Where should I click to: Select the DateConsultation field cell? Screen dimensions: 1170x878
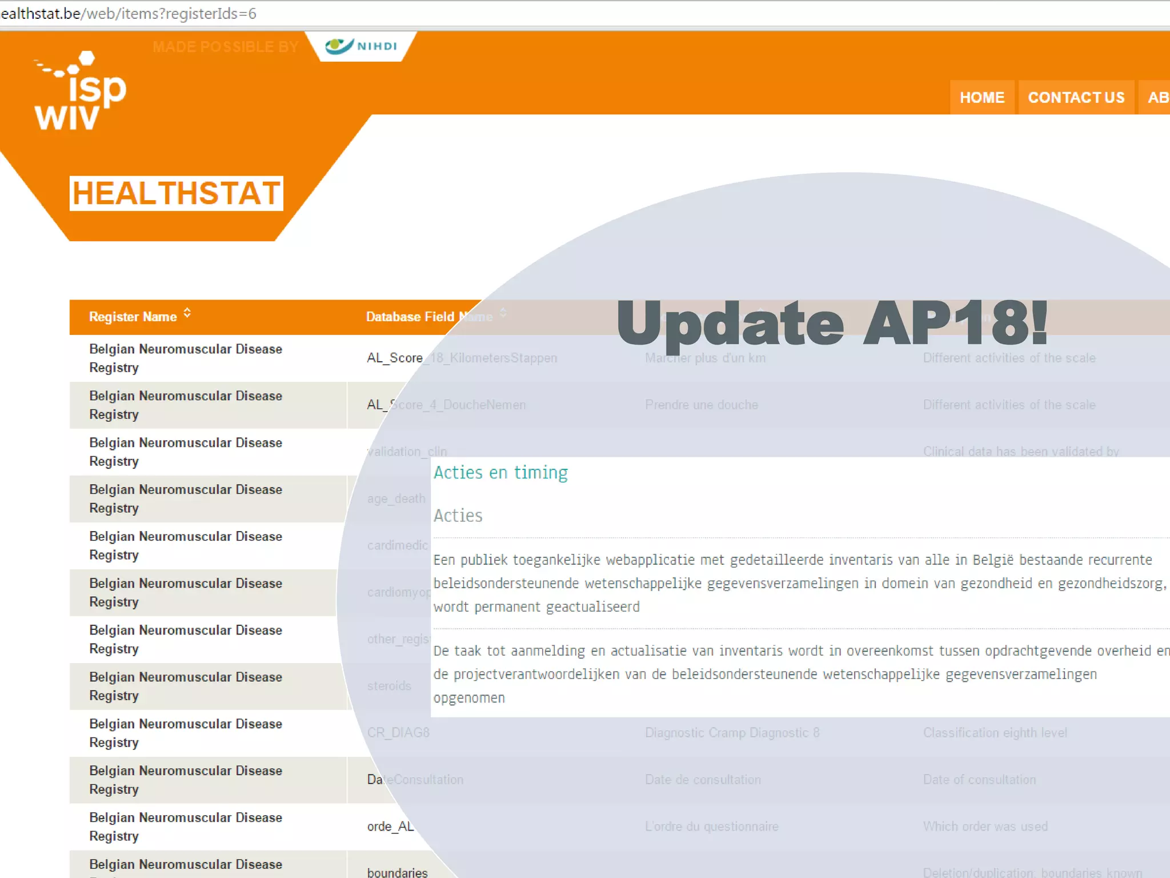(x=415, y=780)
